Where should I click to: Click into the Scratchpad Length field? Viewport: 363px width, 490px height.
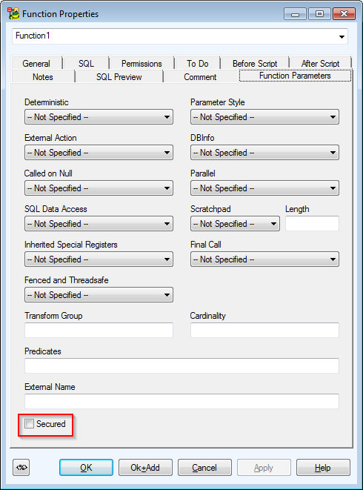(x=312, y=224)
